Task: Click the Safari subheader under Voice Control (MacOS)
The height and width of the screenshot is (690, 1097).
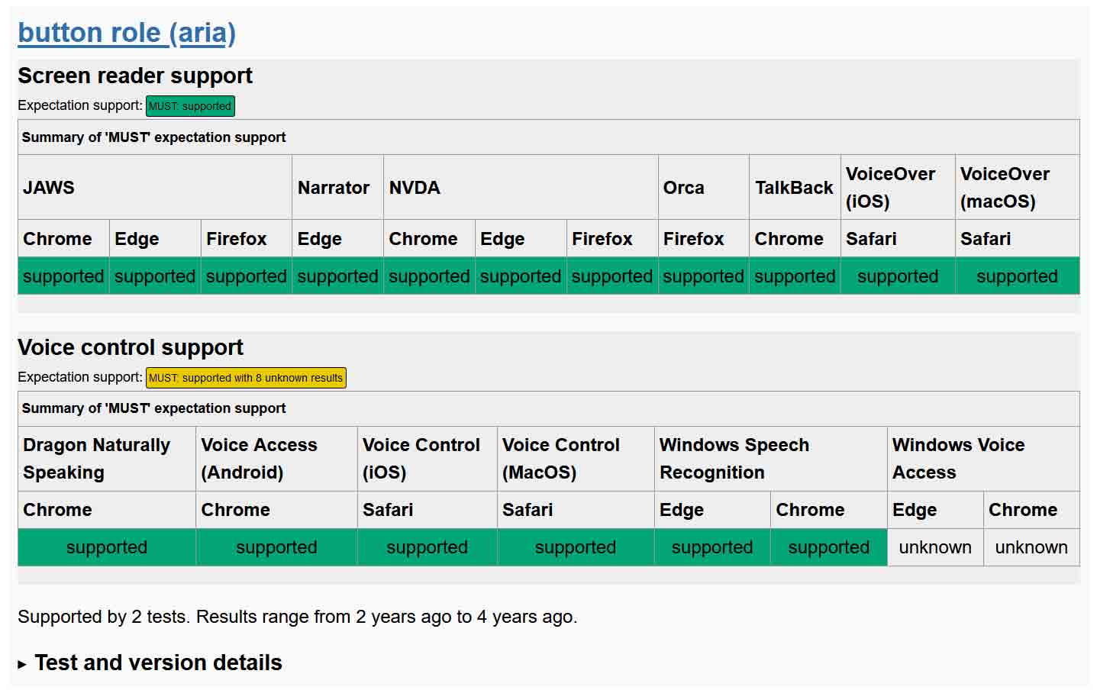Action: (576, 510)
